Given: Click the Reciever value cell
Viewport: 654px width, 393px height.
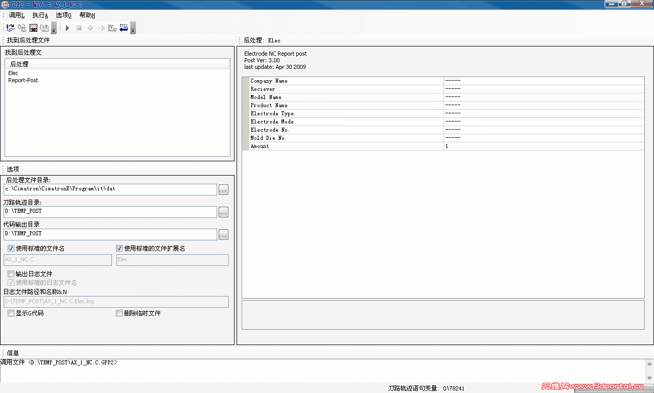Looking at the screenshot, I should click(544, 89).
